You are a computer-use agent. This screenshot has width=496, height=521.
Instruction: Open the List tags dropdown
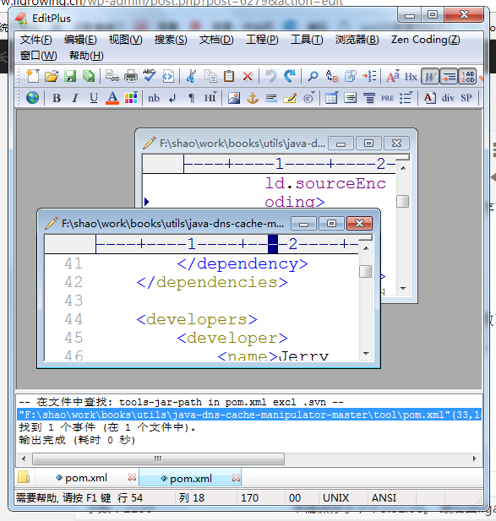tap(406, 97)
